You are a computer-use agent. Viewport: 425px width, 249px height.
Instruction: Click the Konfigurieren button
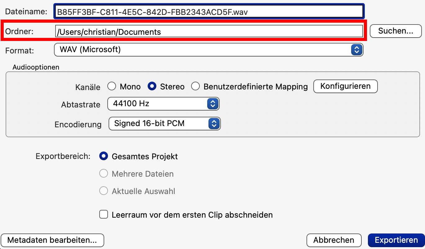pos(345,86)
